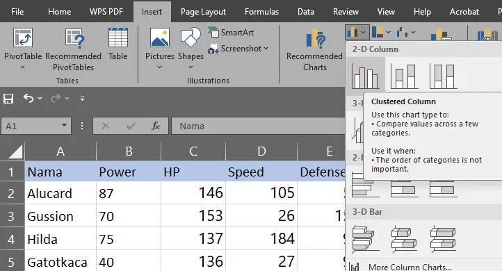Viewport: 502px width, 271px height.
Task: Expand the Pictures dropdown arrow
Action: 159,67
